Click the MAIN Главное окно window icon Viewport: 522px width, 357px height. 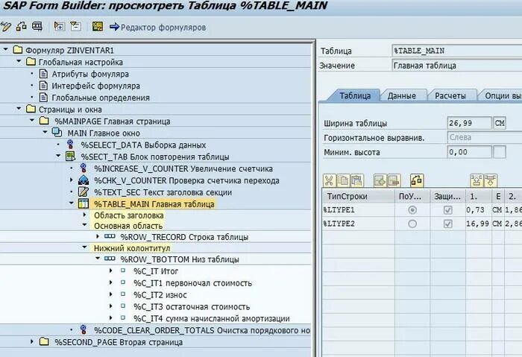(57, 133)
